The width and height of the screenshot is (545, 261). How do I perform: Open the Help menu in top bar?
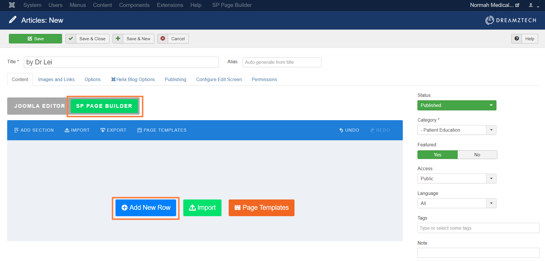tap(196, 5)
